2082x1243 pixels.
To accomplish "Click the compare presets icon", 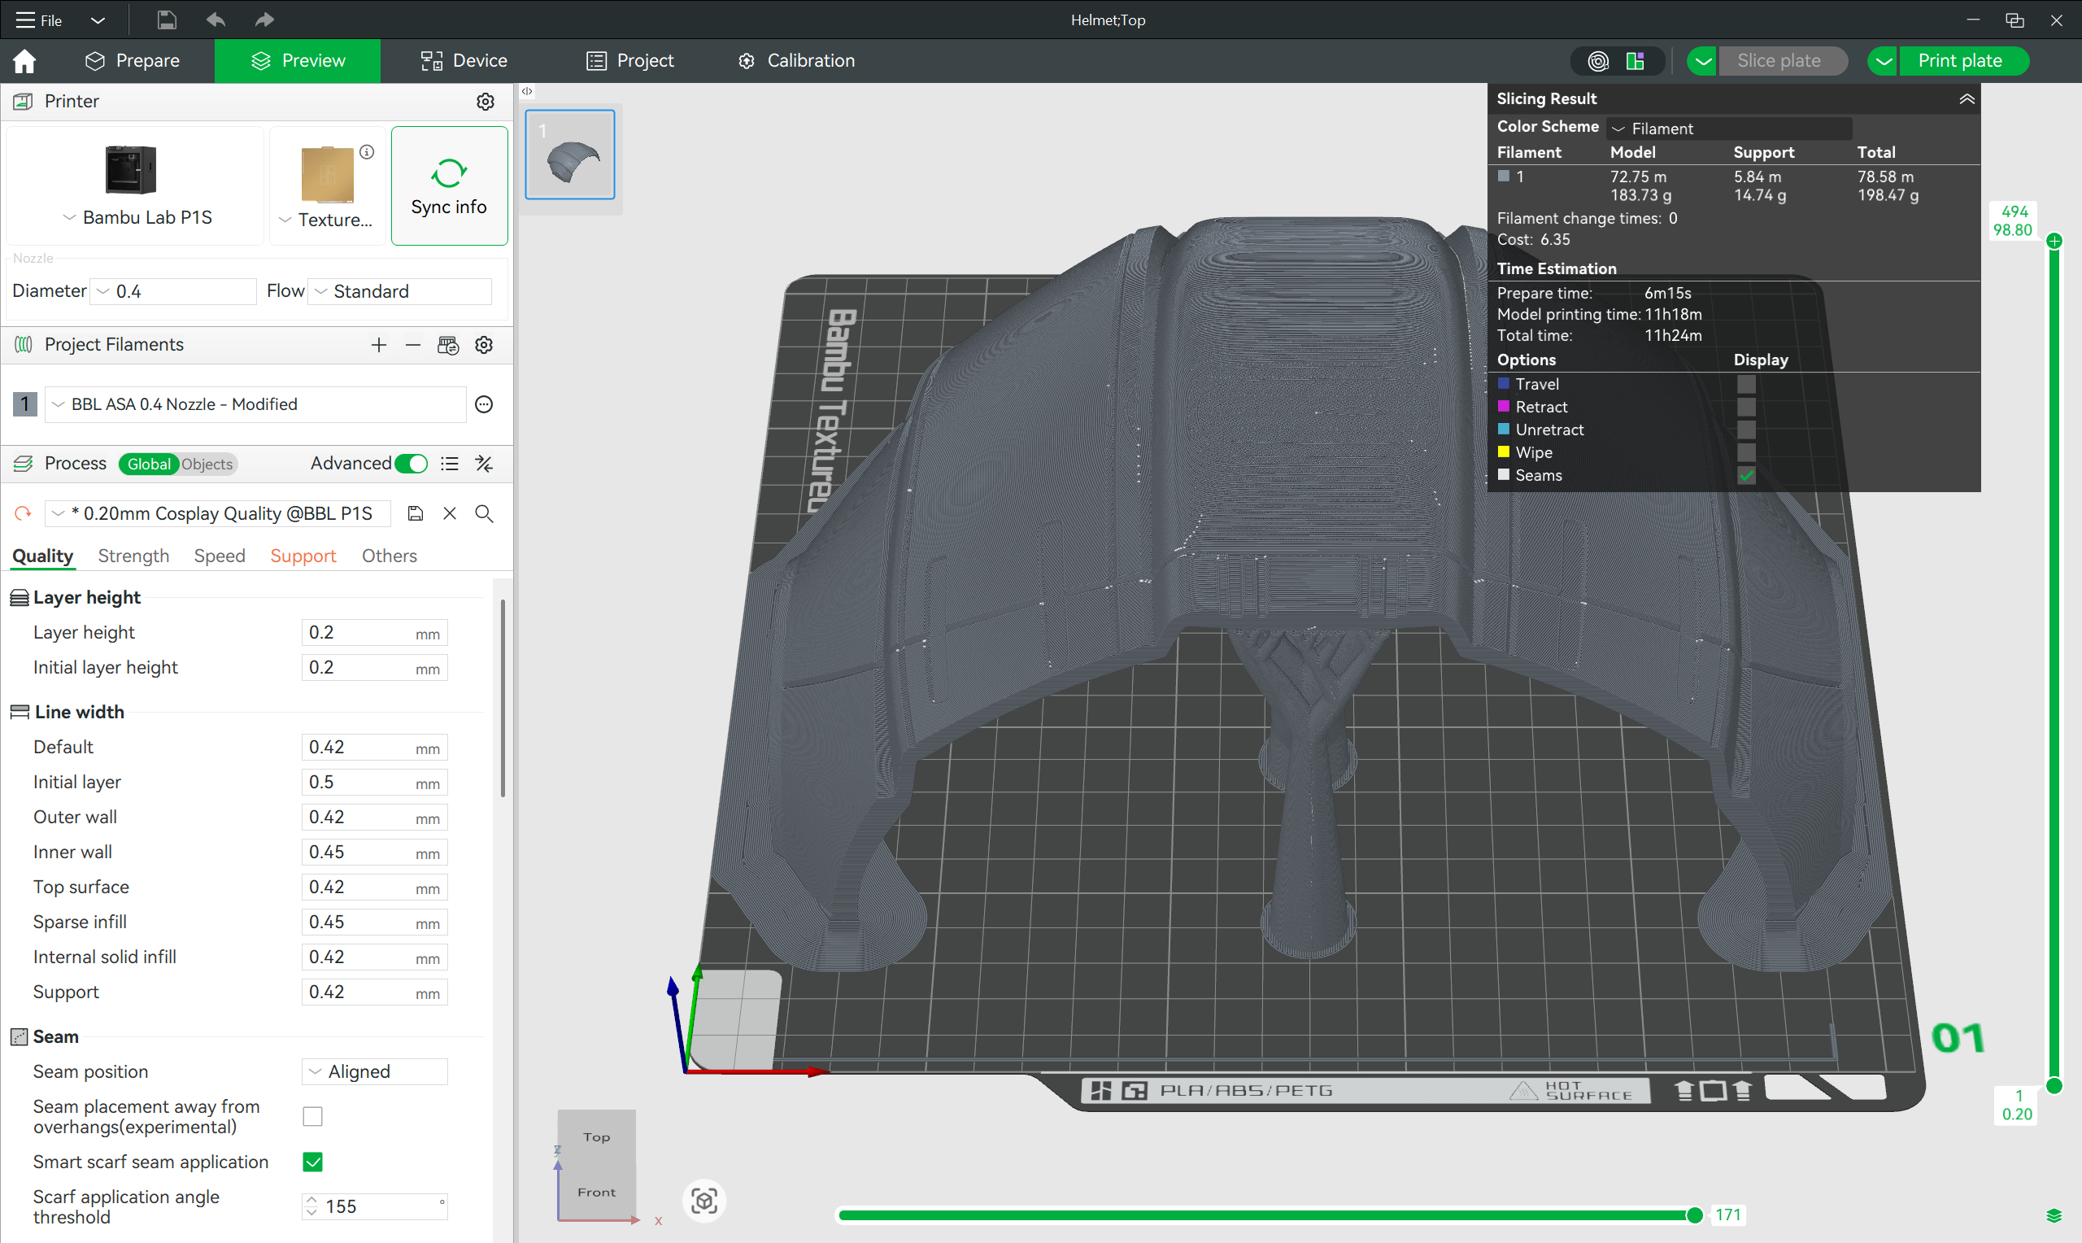I will pos(484,463).
